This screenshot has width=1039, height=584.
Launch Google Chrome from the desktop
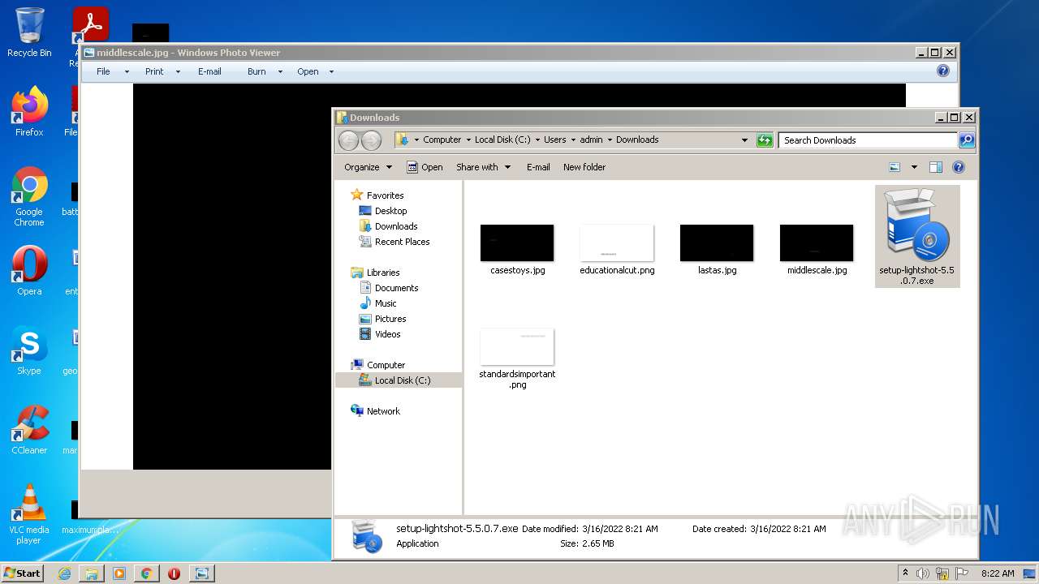coord(29,197)
